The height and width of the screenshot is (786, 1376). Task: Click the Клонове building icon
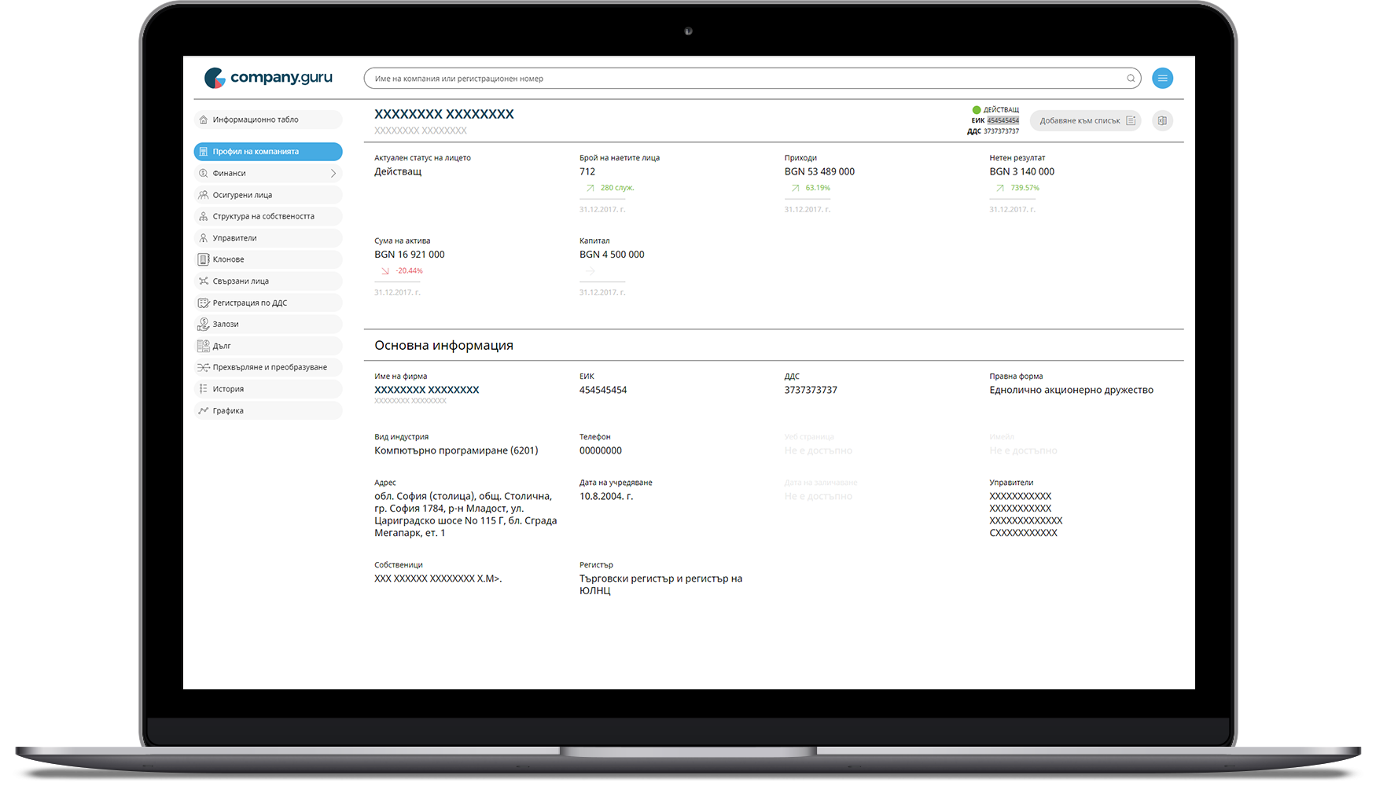204,259
